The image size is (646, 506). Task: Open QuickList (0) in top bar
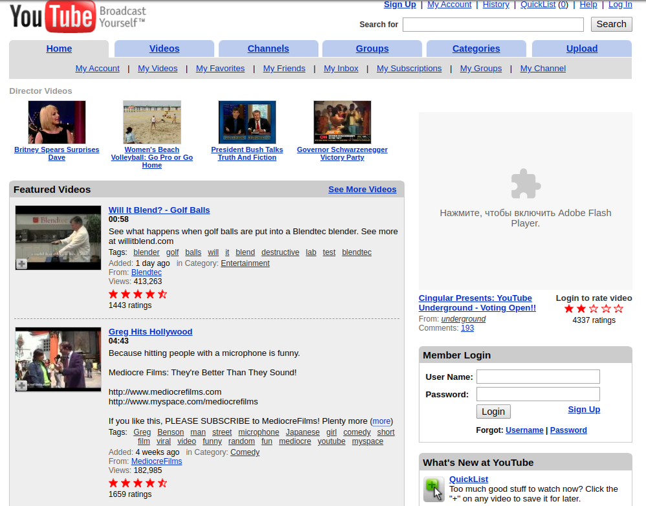coord(544,5)
